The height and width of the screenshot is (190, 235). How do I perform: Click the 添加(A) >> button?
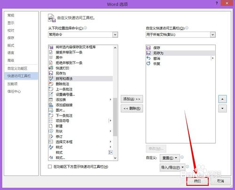tap(132, 99)
